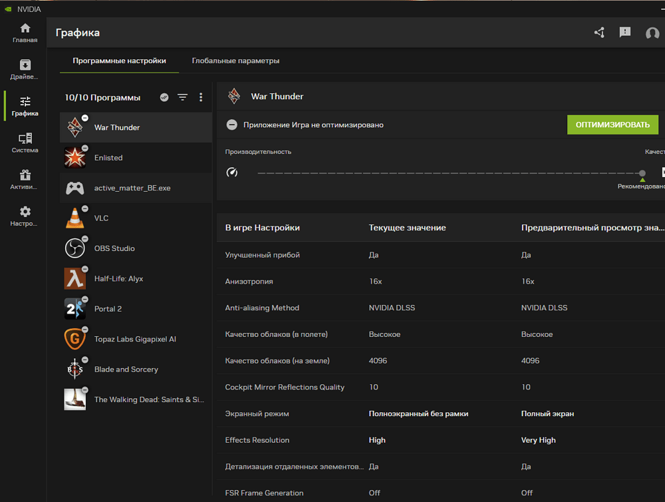
Task: Select Half-Life: Alyx in program list
Action: (136, 278)
